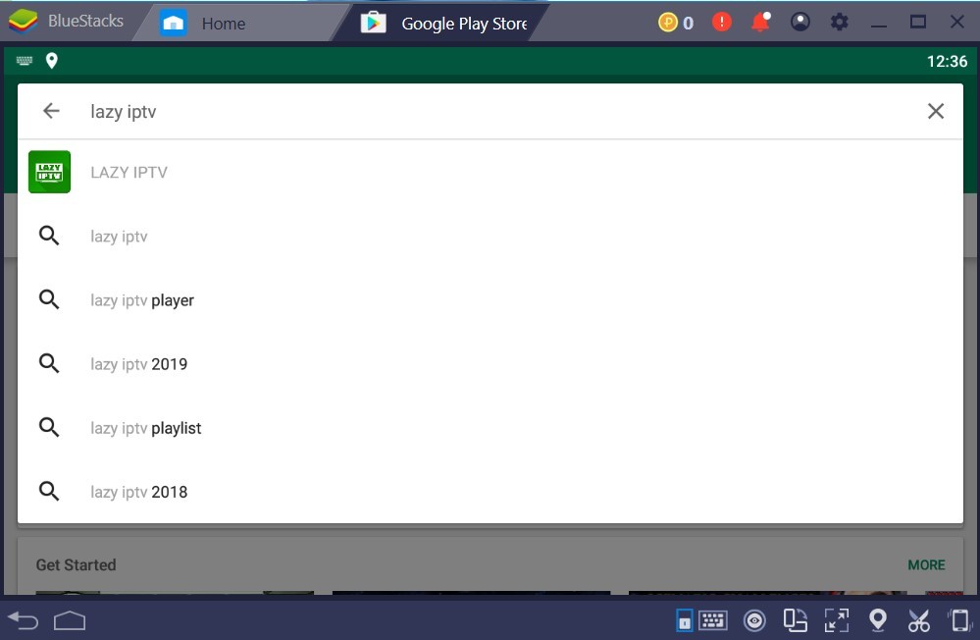Click the magnifier beside 'lazy iptv 2019'

[x=49, y=363]
